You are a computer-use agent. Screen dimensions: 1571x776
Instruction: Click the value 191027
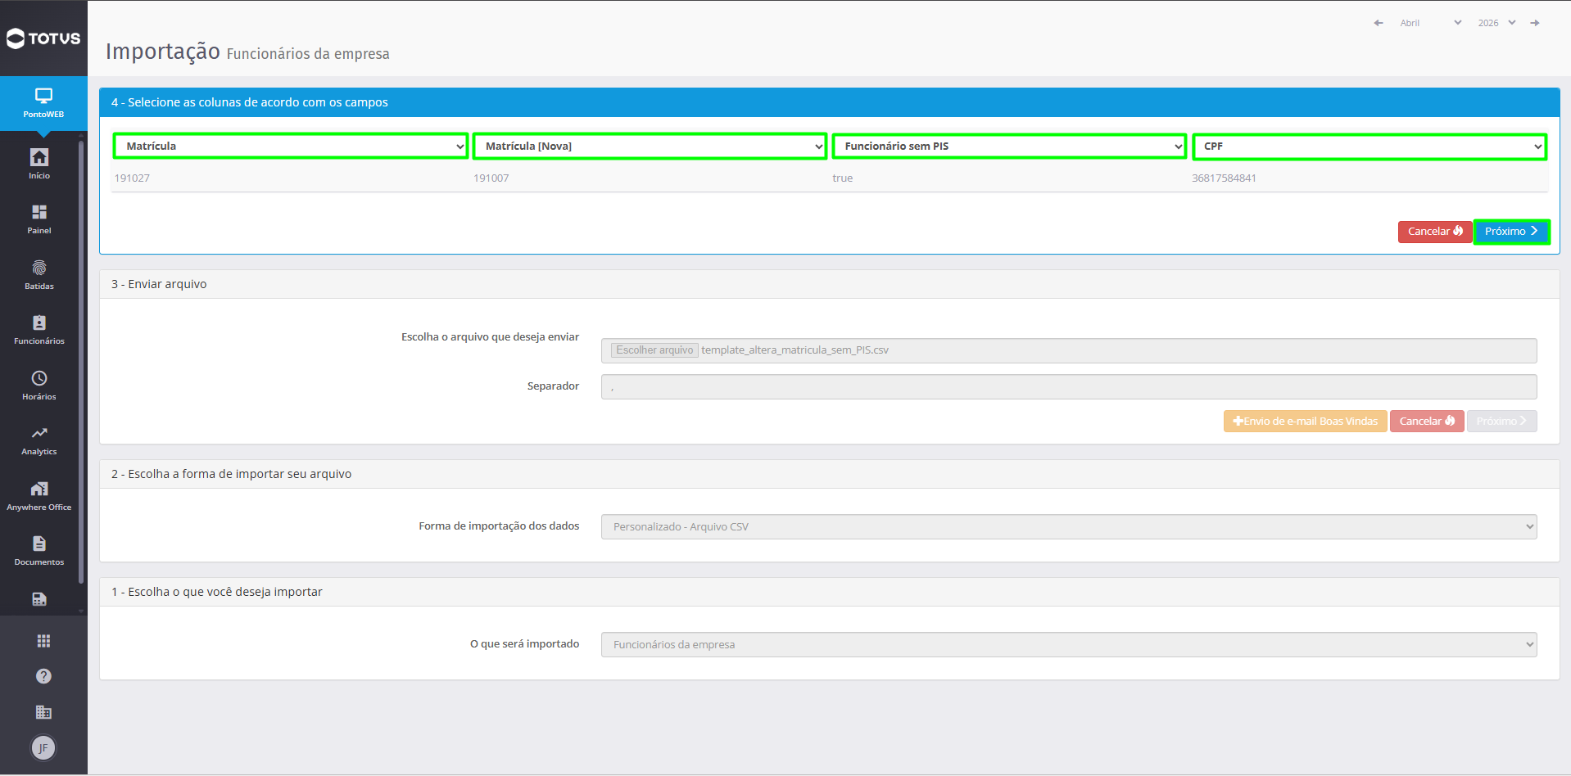[132, 178]
